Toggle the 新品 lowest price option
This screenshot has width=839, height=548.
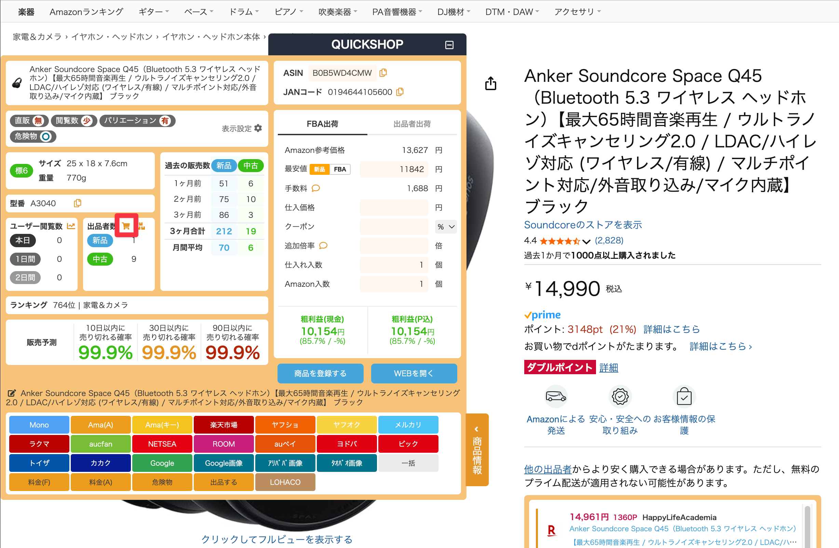[x=320, y=169]
